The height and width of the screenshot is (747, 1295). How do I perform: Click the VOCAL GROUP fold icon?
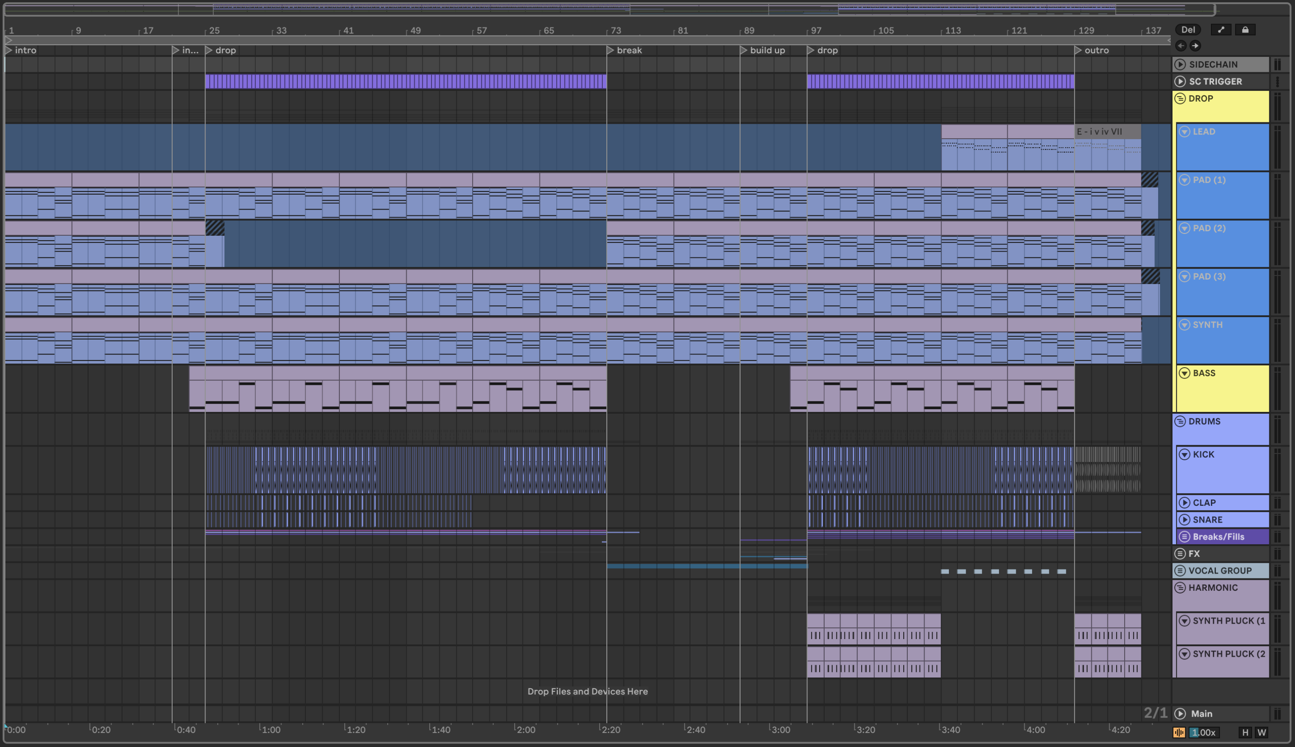click(1180, 570)
